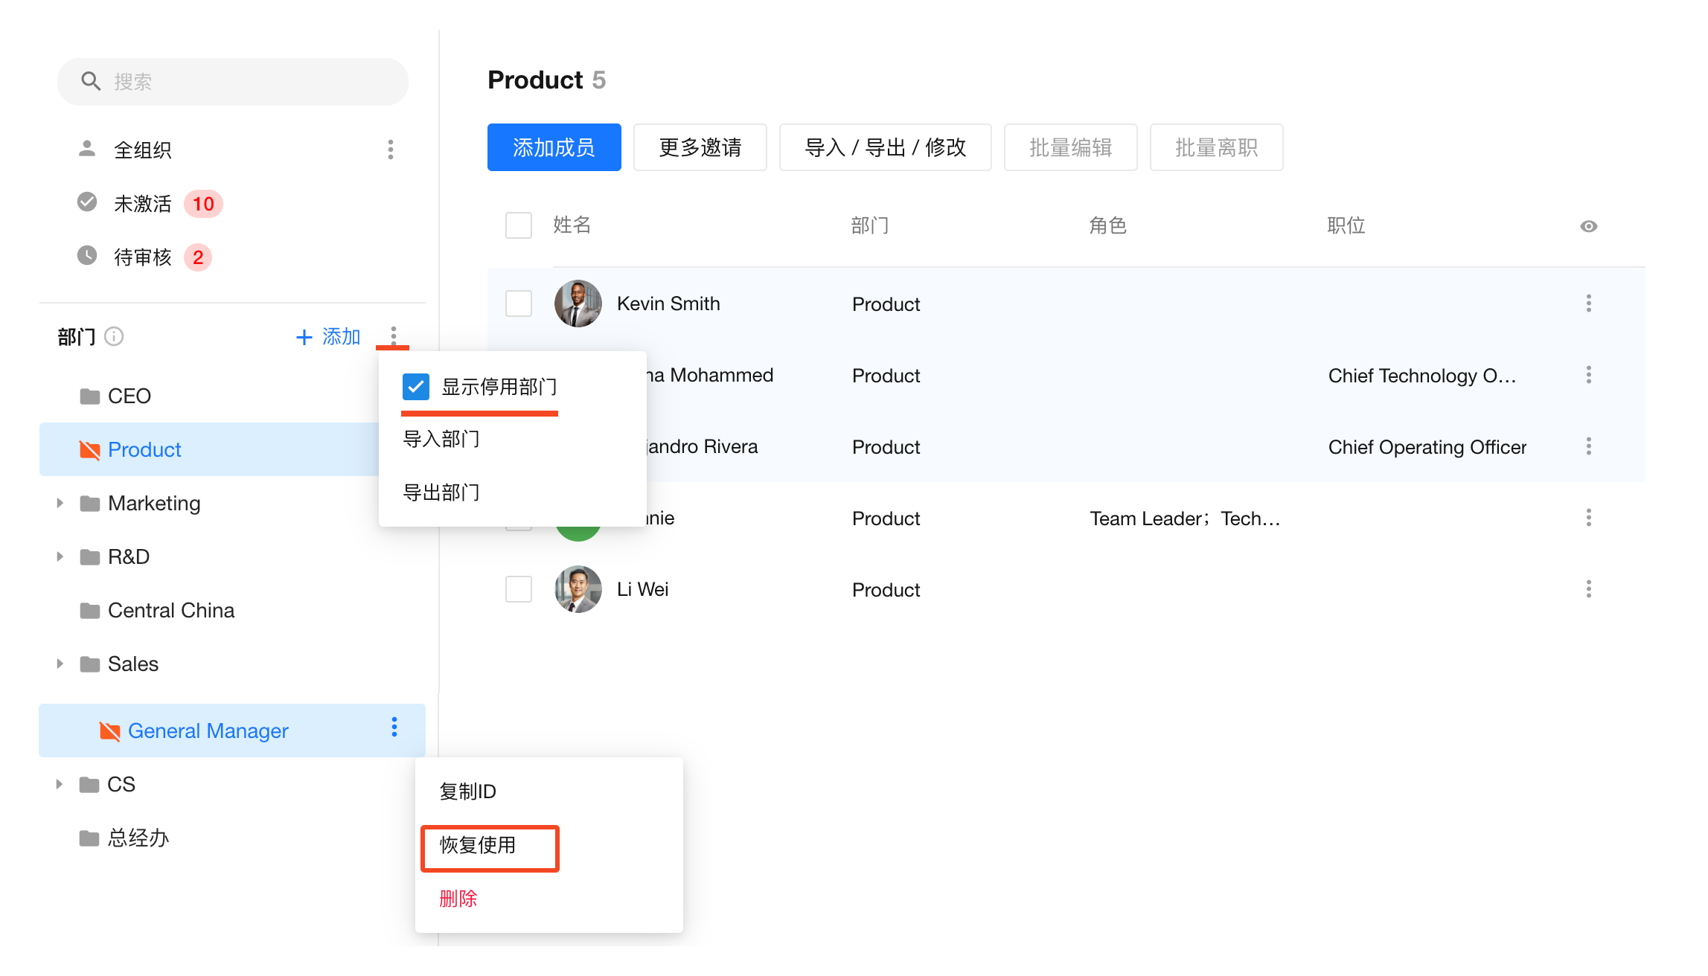1708x976 pixels.
Task: Click the 更多邀请 button
Action: [700, 147]
